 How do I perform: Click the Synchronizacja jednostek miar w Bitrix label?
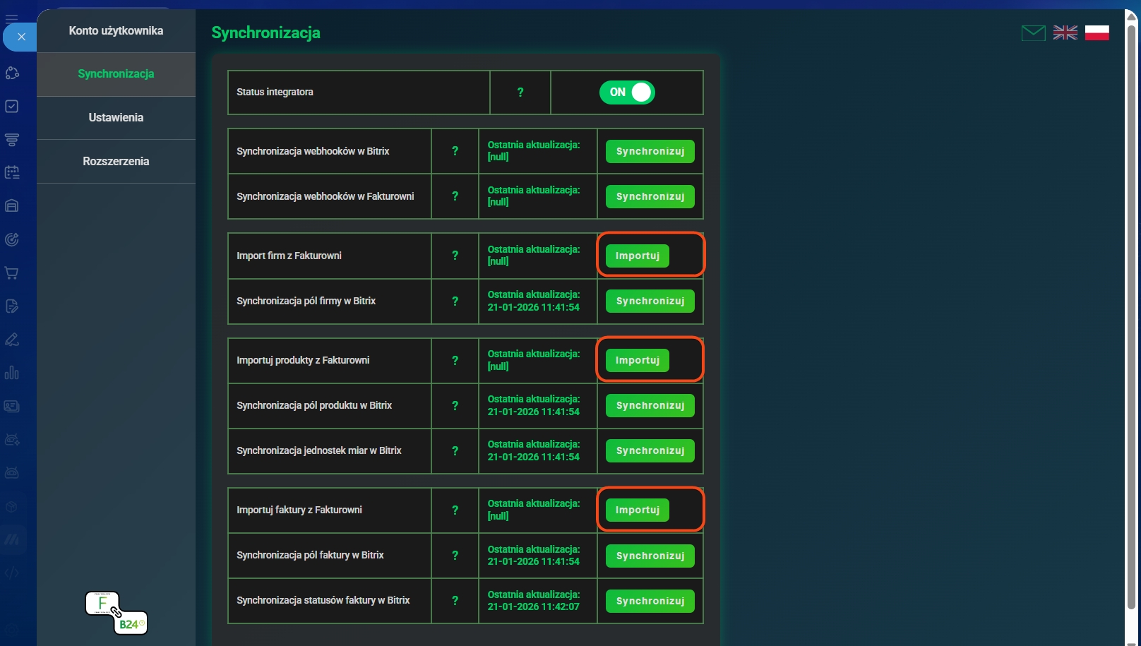click(x=319, y=450)
